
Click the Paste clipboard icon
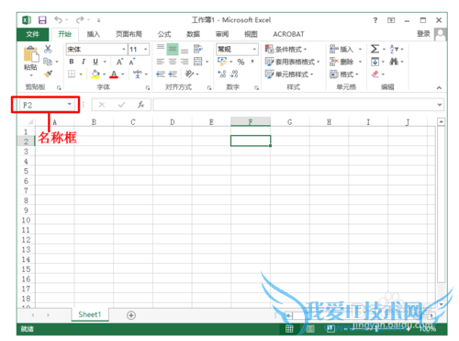click(x=31, y=54)
